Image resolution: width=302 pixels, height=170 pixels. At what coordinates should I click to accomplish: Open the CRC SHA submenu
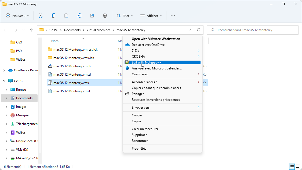tap(163, 57)
